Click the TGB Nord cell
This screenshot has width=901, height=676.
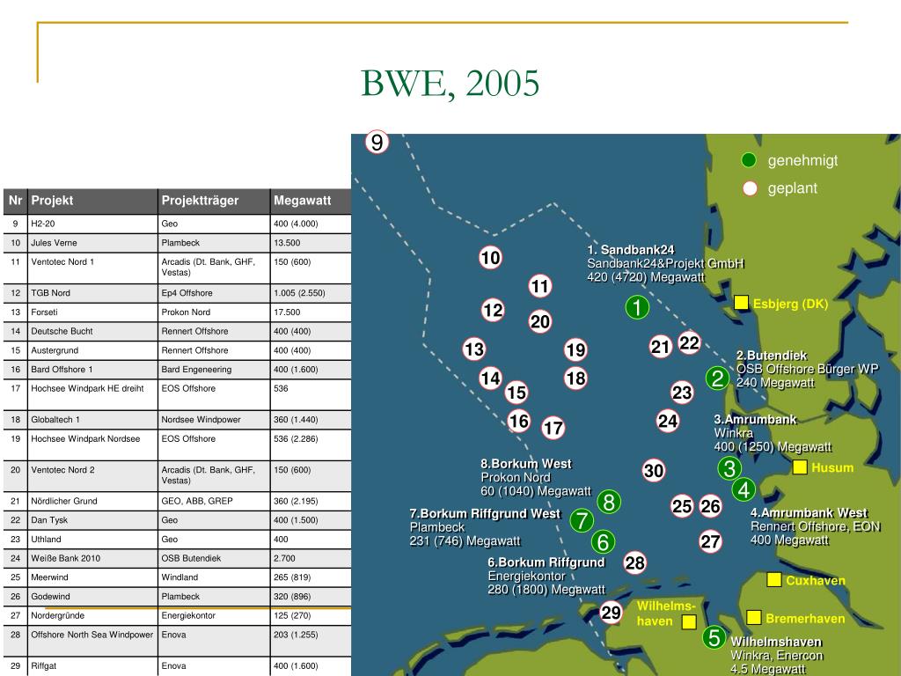(x=92, y=293)
